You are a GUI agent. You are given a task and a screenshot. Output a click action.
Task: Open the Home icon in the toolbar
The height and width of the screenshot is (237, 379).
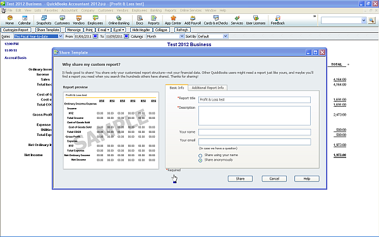tap(9, 20)
